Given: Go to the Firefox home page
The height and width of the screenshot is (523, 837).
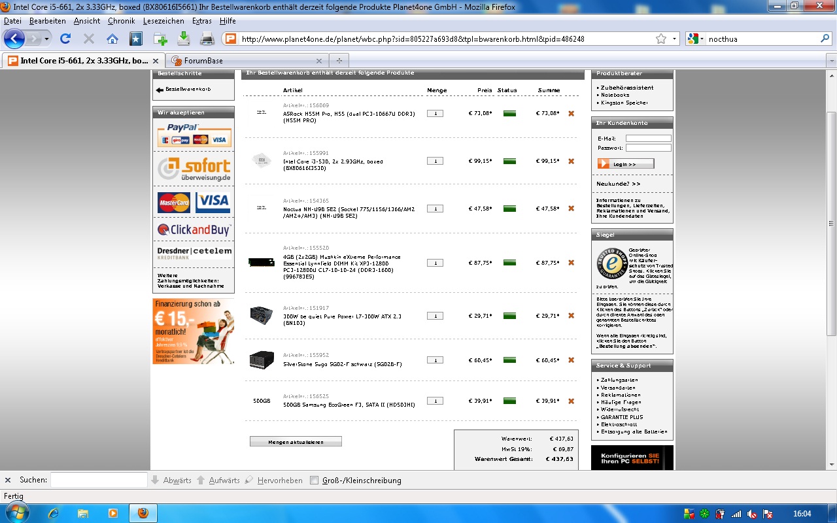Looking at the screenshot, I should (112, 39).
